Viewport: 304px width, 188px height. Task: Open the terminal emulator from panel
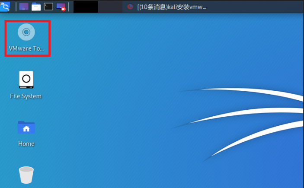pos(49,6)
